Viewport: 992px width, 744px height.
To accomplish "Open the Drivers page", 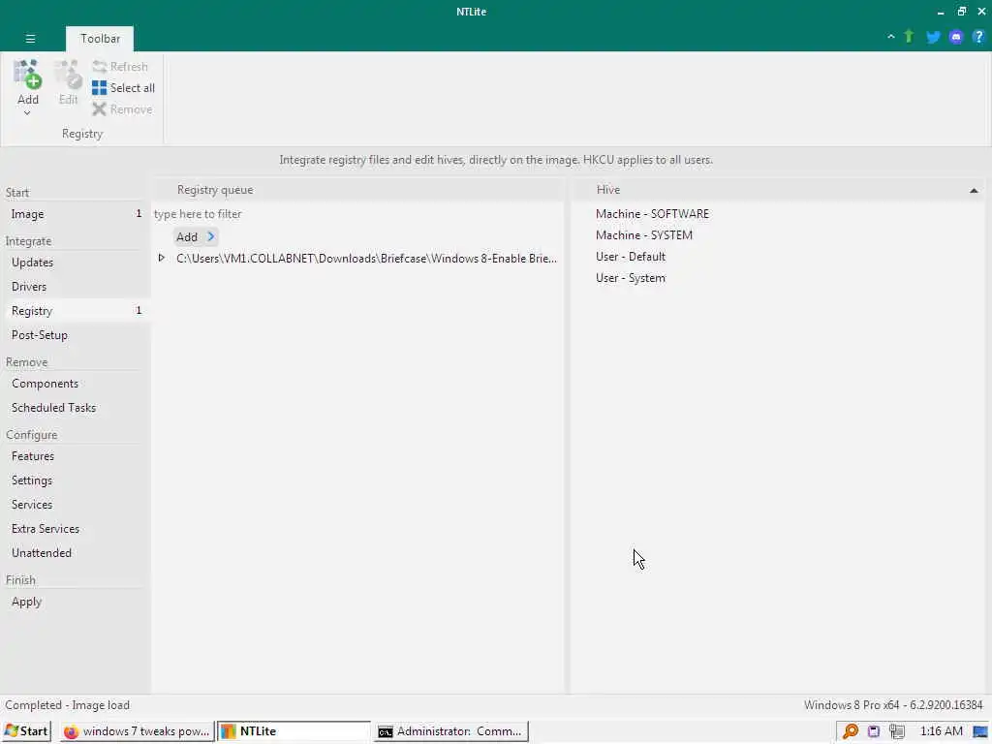I will pyautogui.click(x=76, y=287).
